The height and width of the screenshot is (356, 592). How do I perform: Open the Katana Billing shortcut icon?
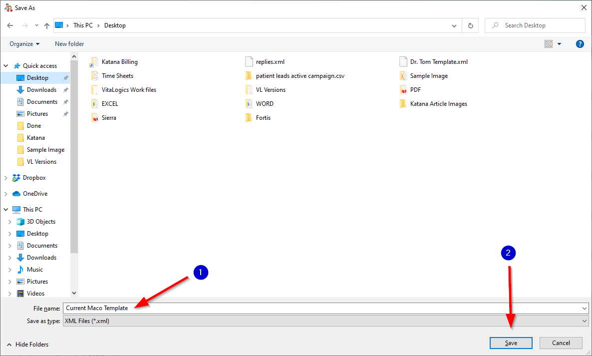[x=95, y=62]
